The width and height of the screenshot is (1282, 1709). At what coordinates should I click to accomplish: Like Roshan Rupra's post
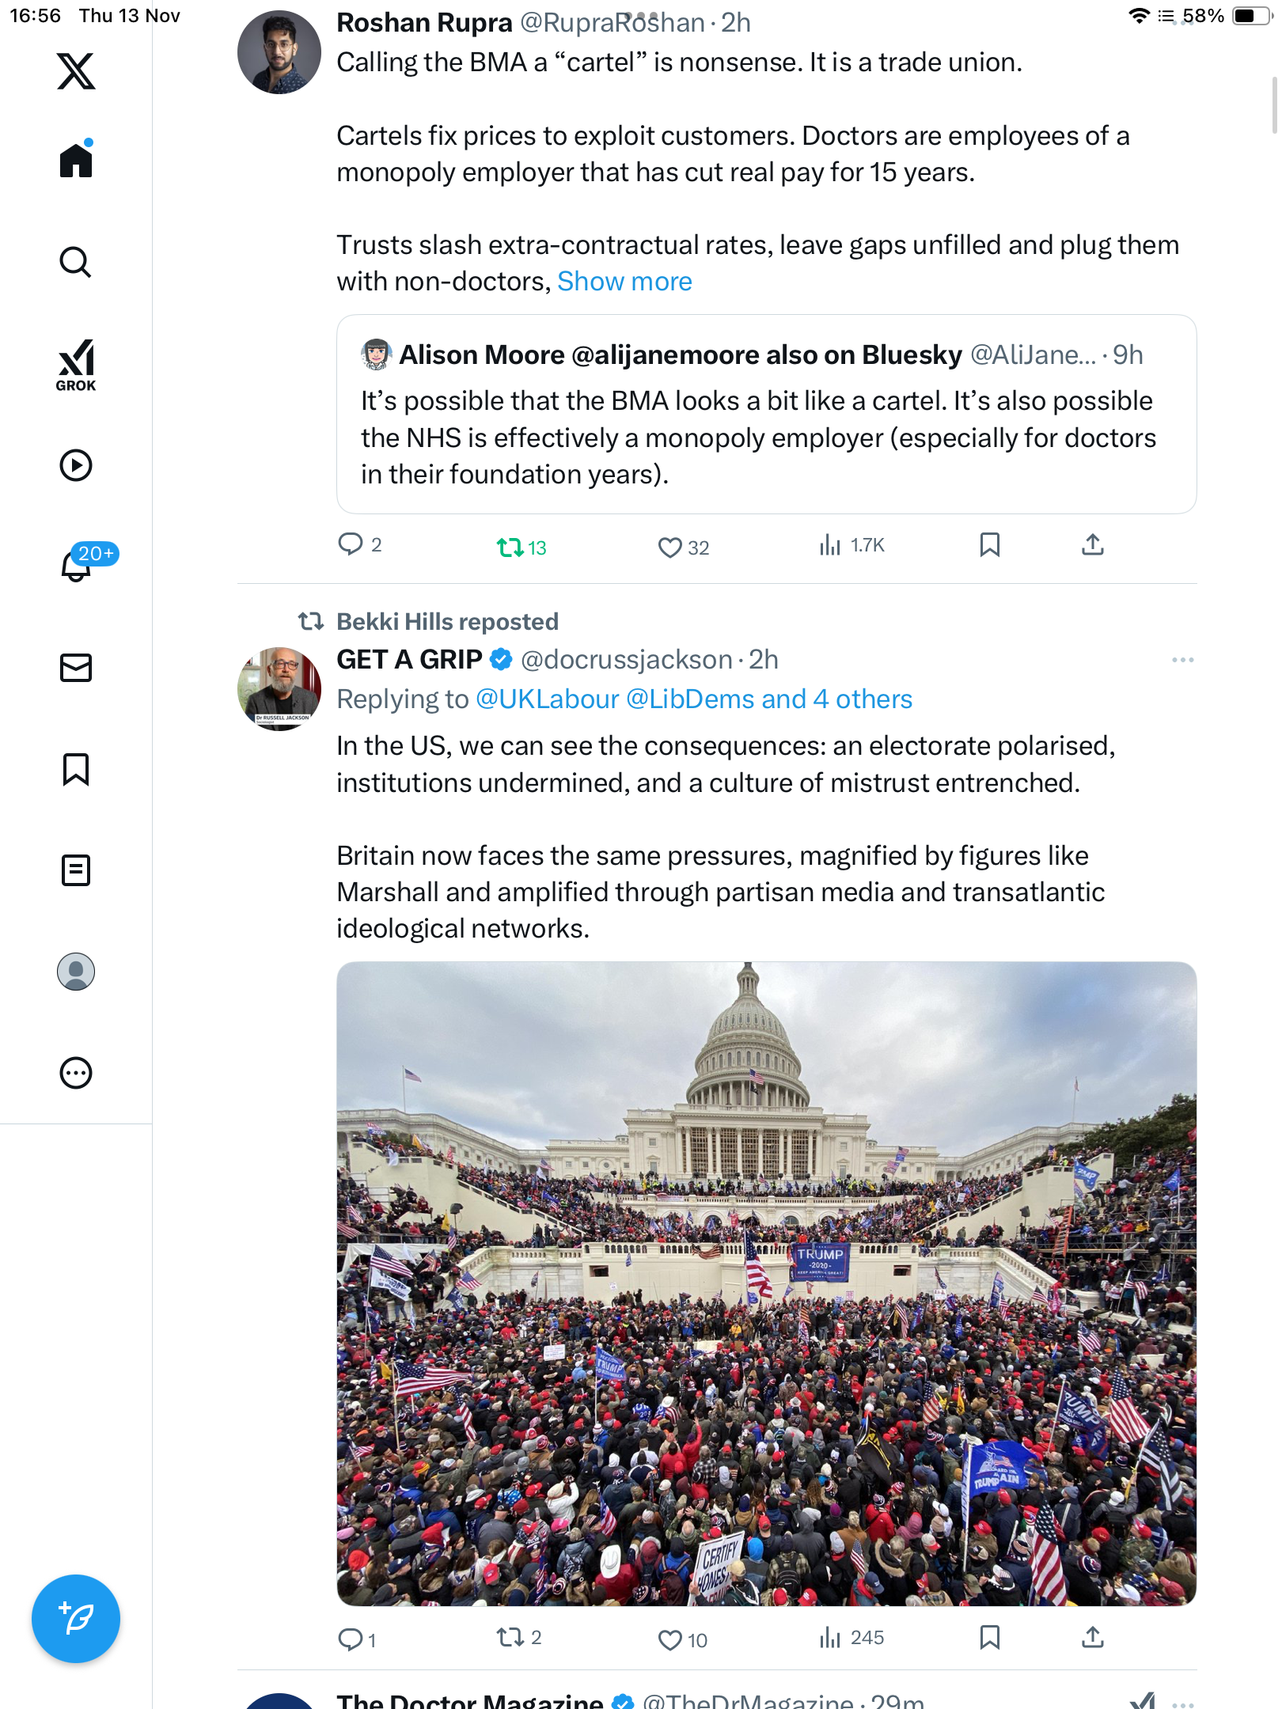[x=670, y=547]
